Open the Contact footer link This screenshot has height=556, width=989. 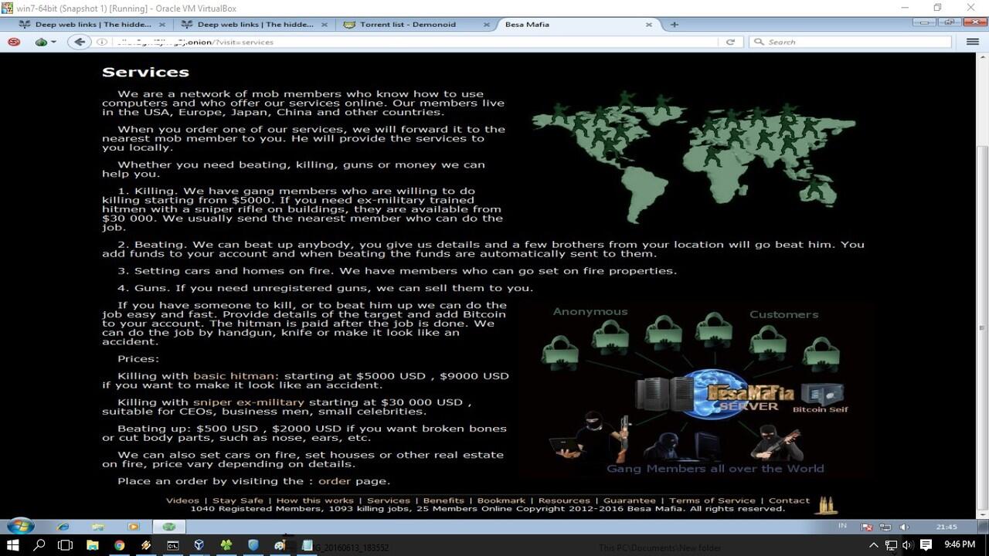(789, 500)
